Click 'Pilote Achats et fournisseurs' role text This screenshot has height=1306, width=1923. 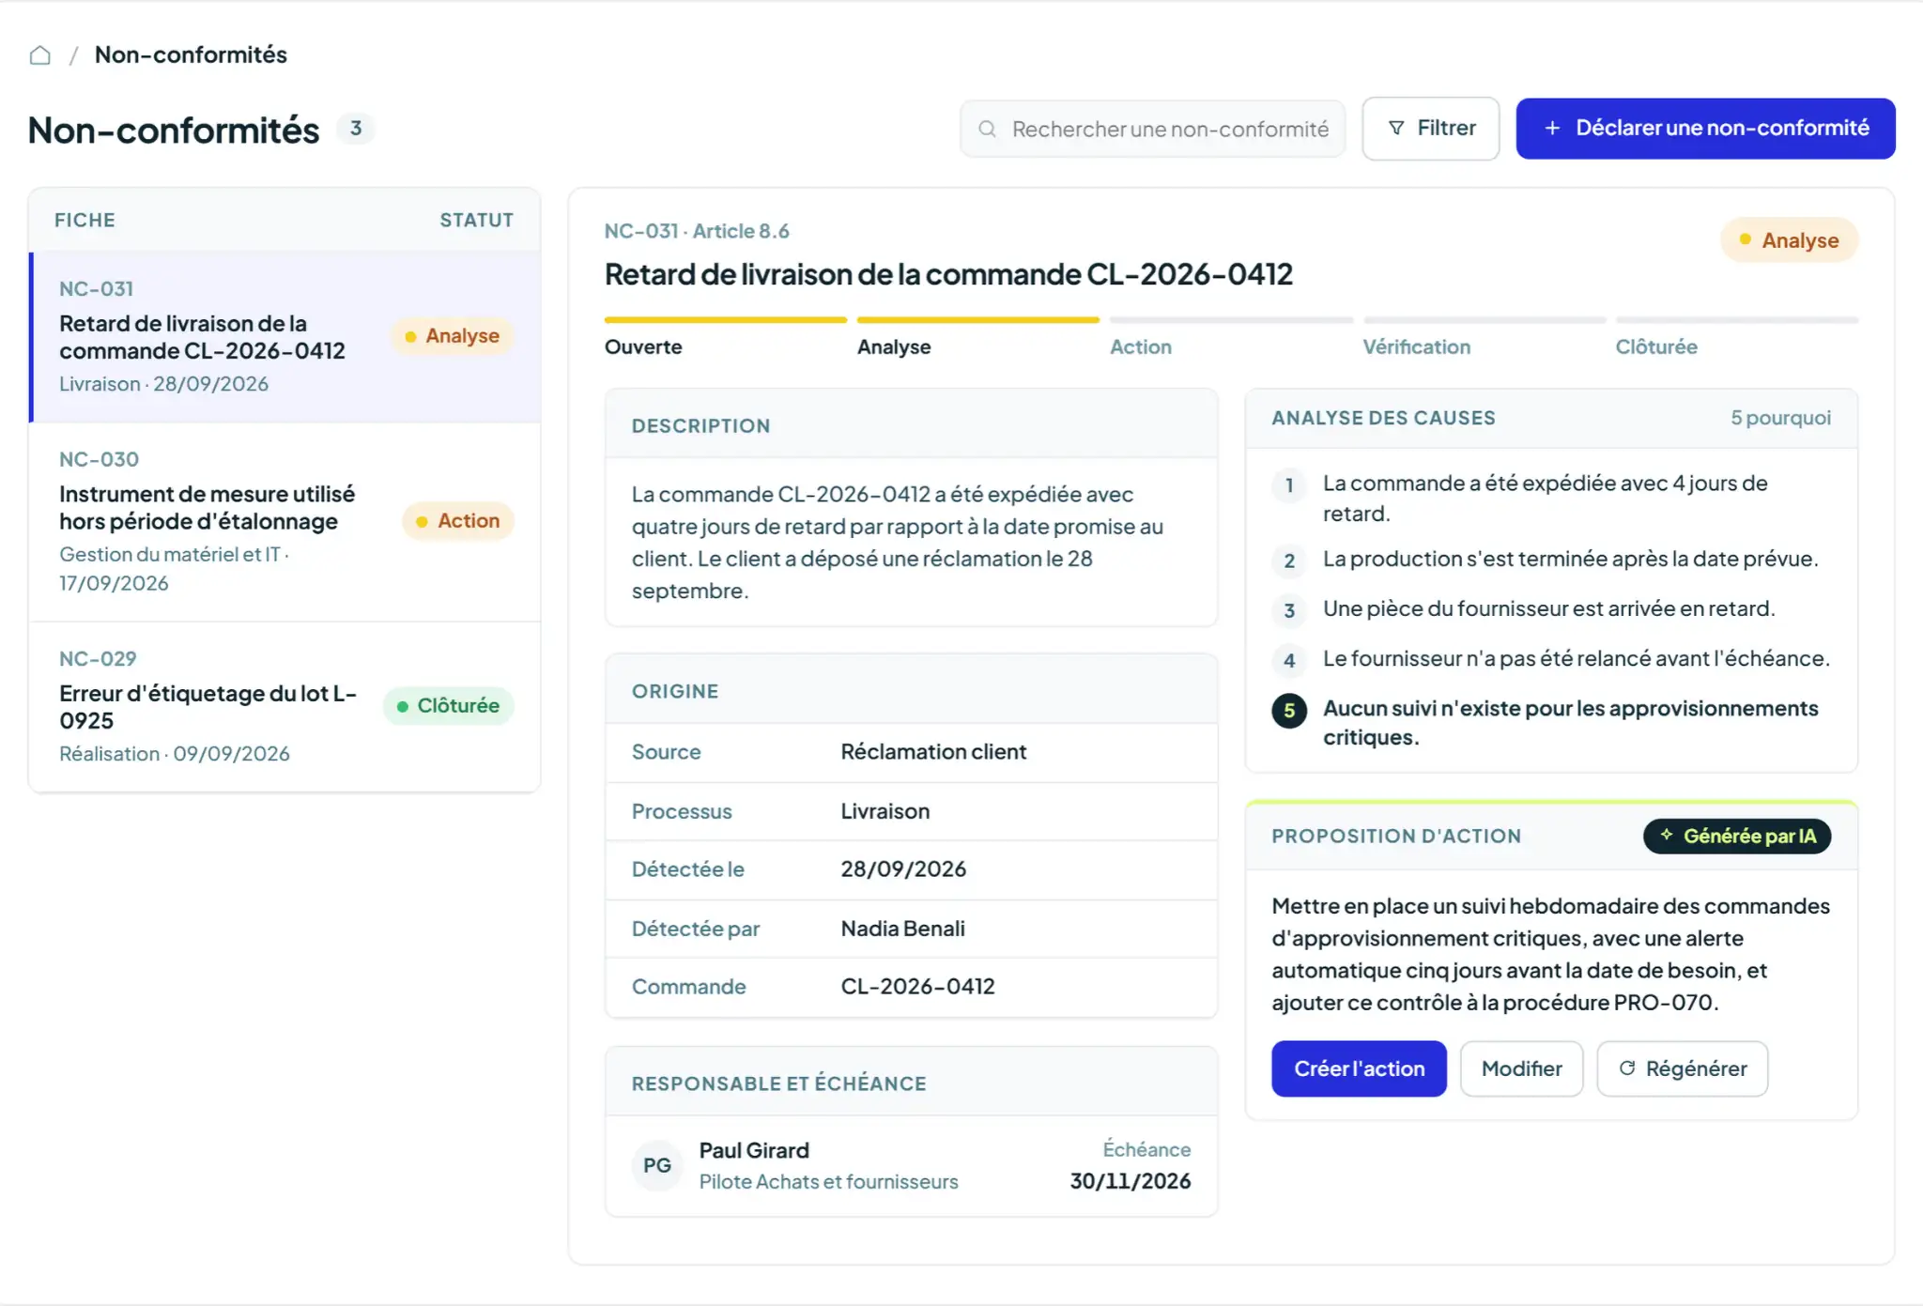point(828,1182)
